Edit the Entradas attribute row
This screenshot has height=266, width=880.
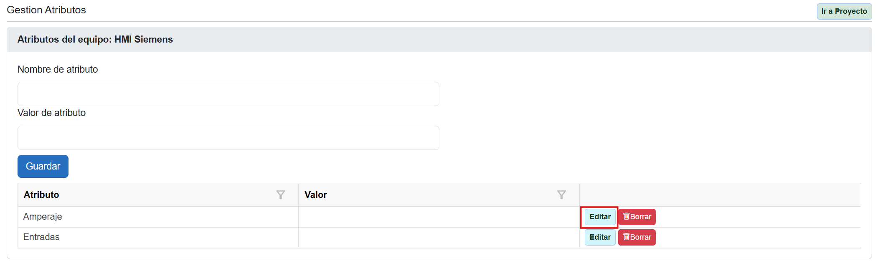click(600, 237)
